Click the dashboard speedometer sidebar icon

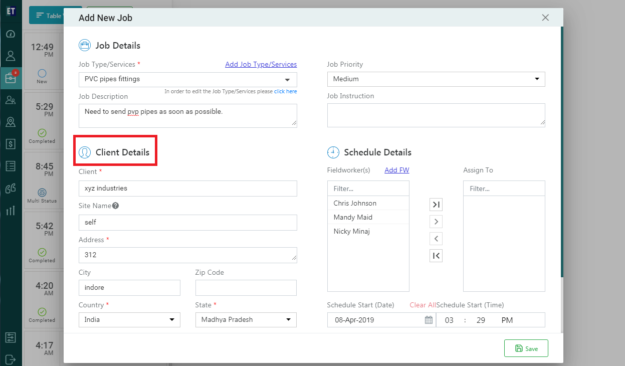click(x=11, y=34)
